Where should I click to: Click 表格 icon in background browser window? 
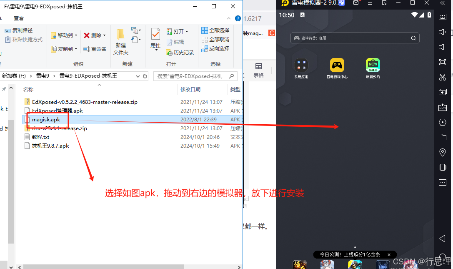point(258,70)
